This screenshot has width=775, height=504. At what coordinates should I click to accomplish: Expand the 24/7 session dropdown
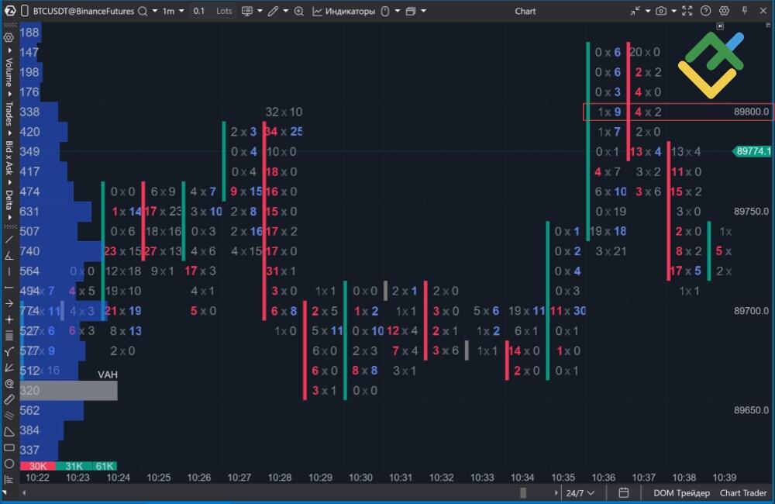coord(578,492)
